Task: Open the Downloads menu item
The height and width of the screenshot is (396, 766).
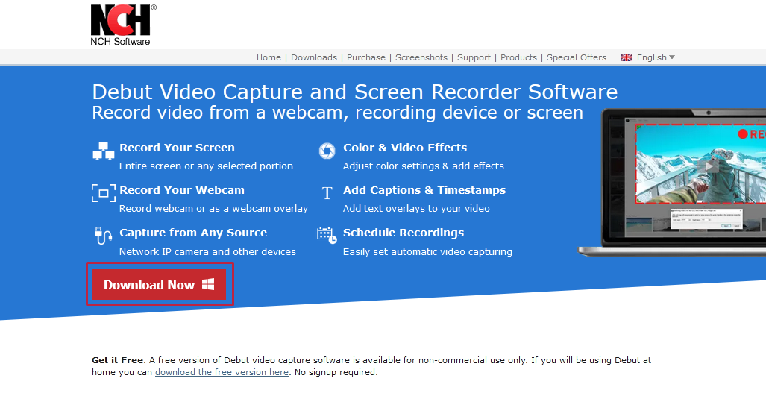Action: tap(313, 57)
